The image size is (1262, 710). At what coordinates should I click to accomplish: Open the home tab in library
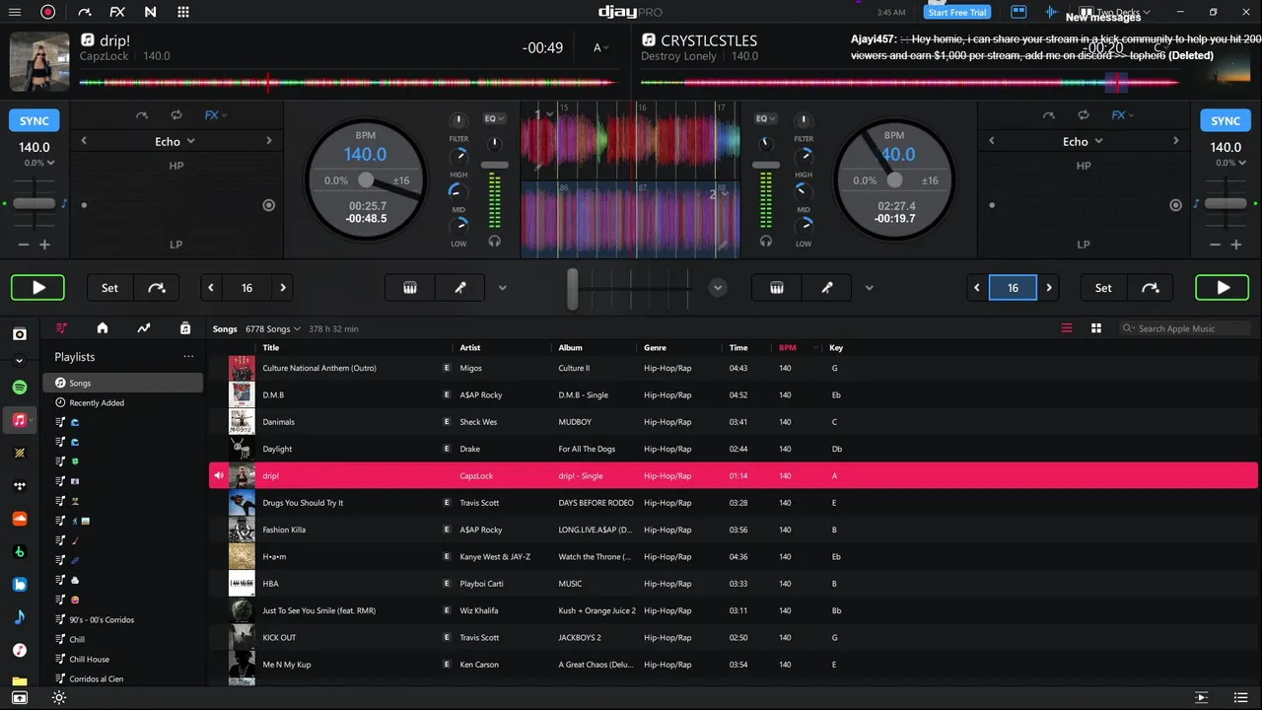102,328
